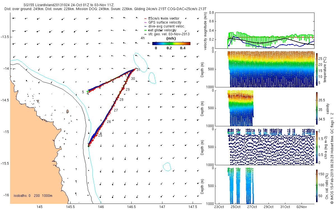Click the 02Nov date tick label
Screen dimensions: 336x210
[302, 207]
